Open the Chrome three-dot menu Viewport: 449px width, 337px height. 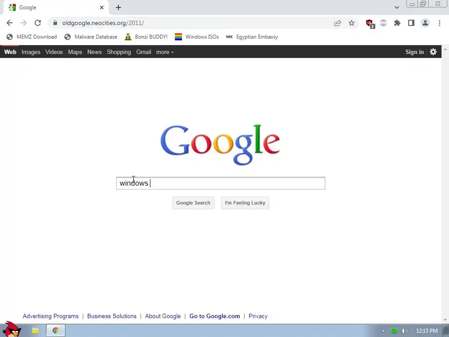click(439, 23)
